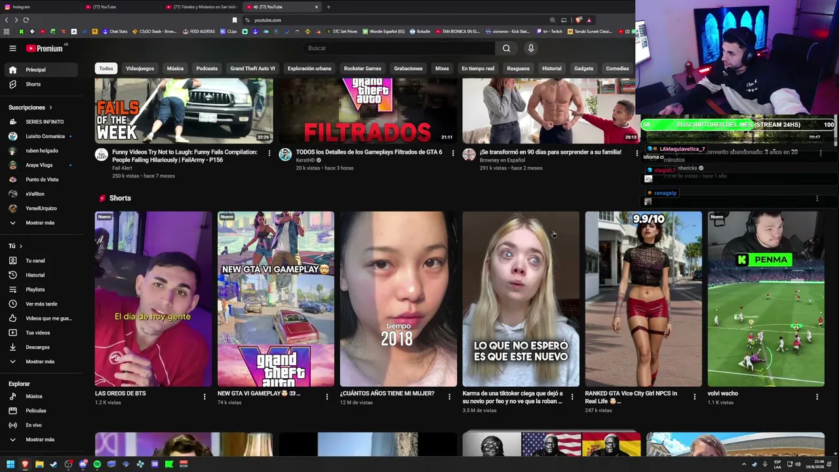839x472 pixels.
Task: Open Punto de Vista channel
Action: click(42, 180)
